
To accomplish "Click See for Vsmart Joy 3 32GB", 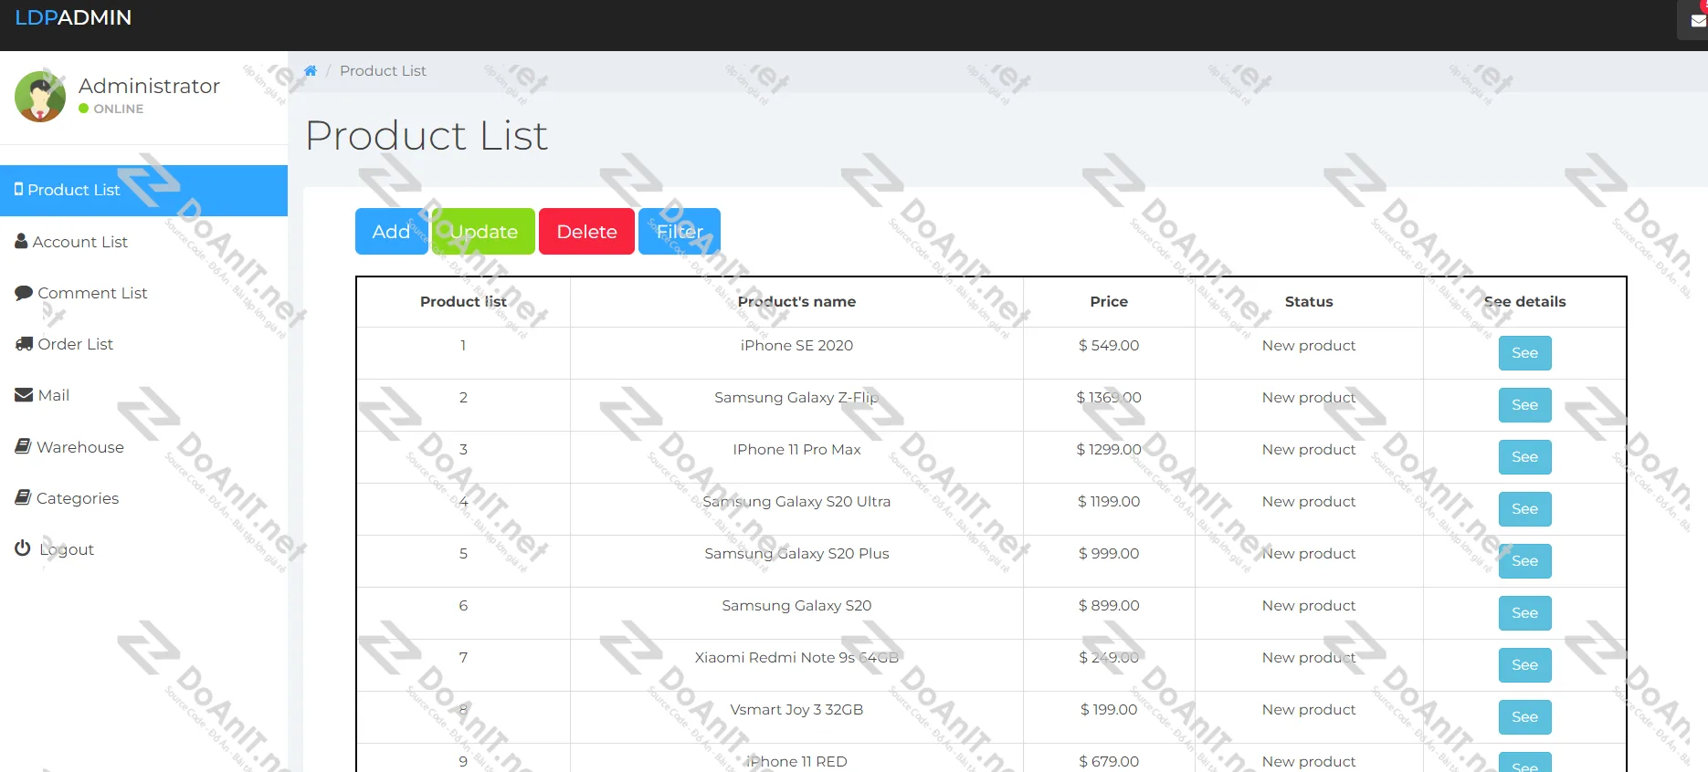I will [1524, 717].
